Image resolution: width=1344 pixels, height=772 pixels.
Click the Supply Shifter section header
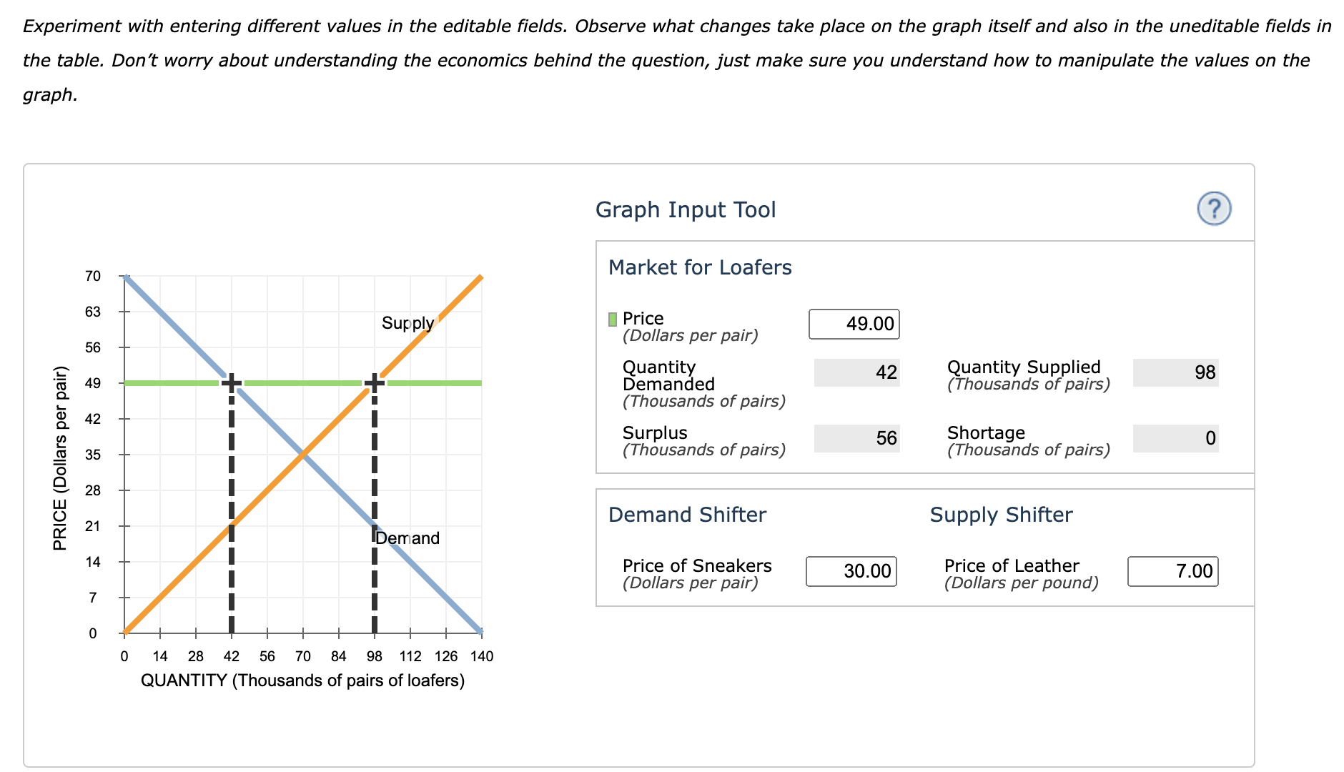1000,514
